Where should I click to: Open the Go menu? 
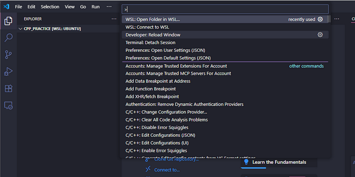(x=83, y=7)
